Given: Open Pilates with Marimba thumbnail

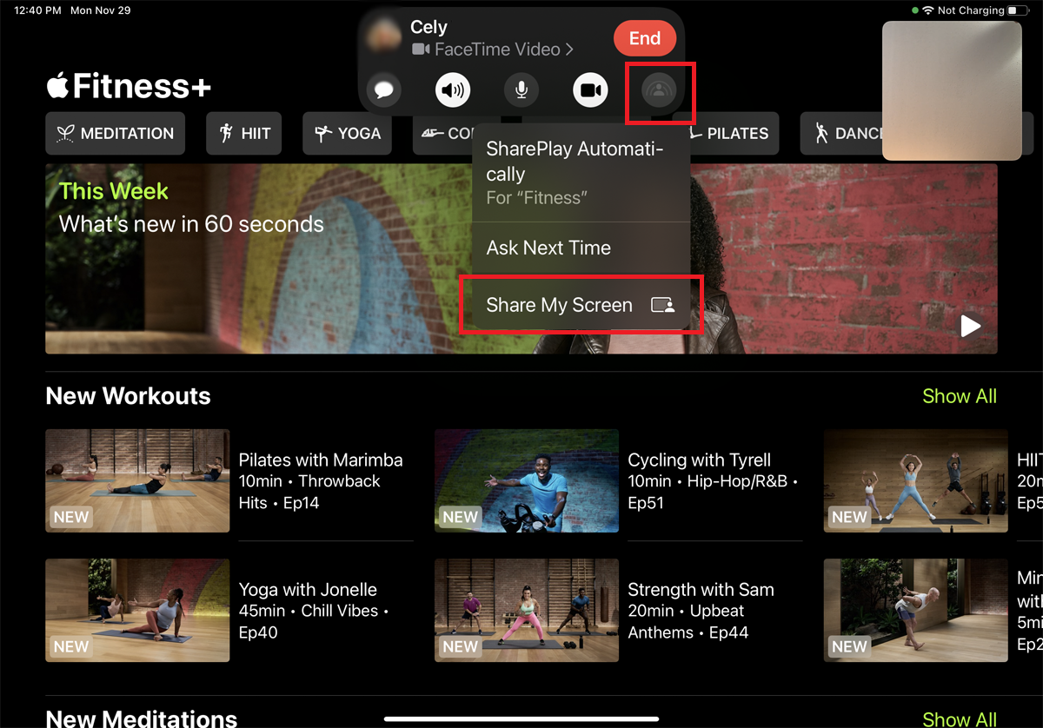Looking at the screenshot, I should (137, 480).
